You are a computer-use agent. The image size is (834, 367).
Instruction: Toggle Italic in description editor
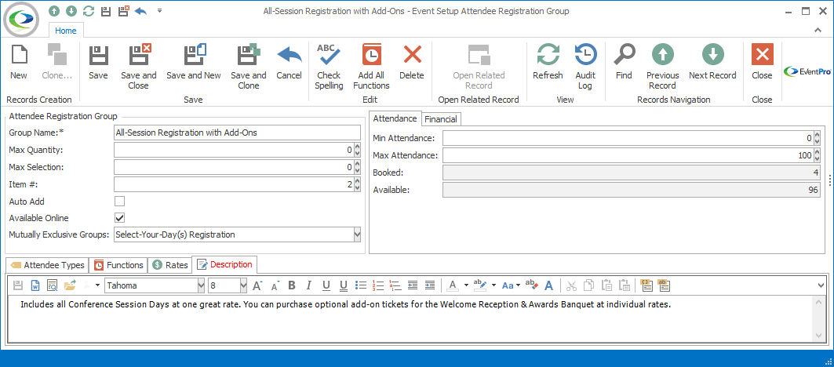click(x=308, y=285)
